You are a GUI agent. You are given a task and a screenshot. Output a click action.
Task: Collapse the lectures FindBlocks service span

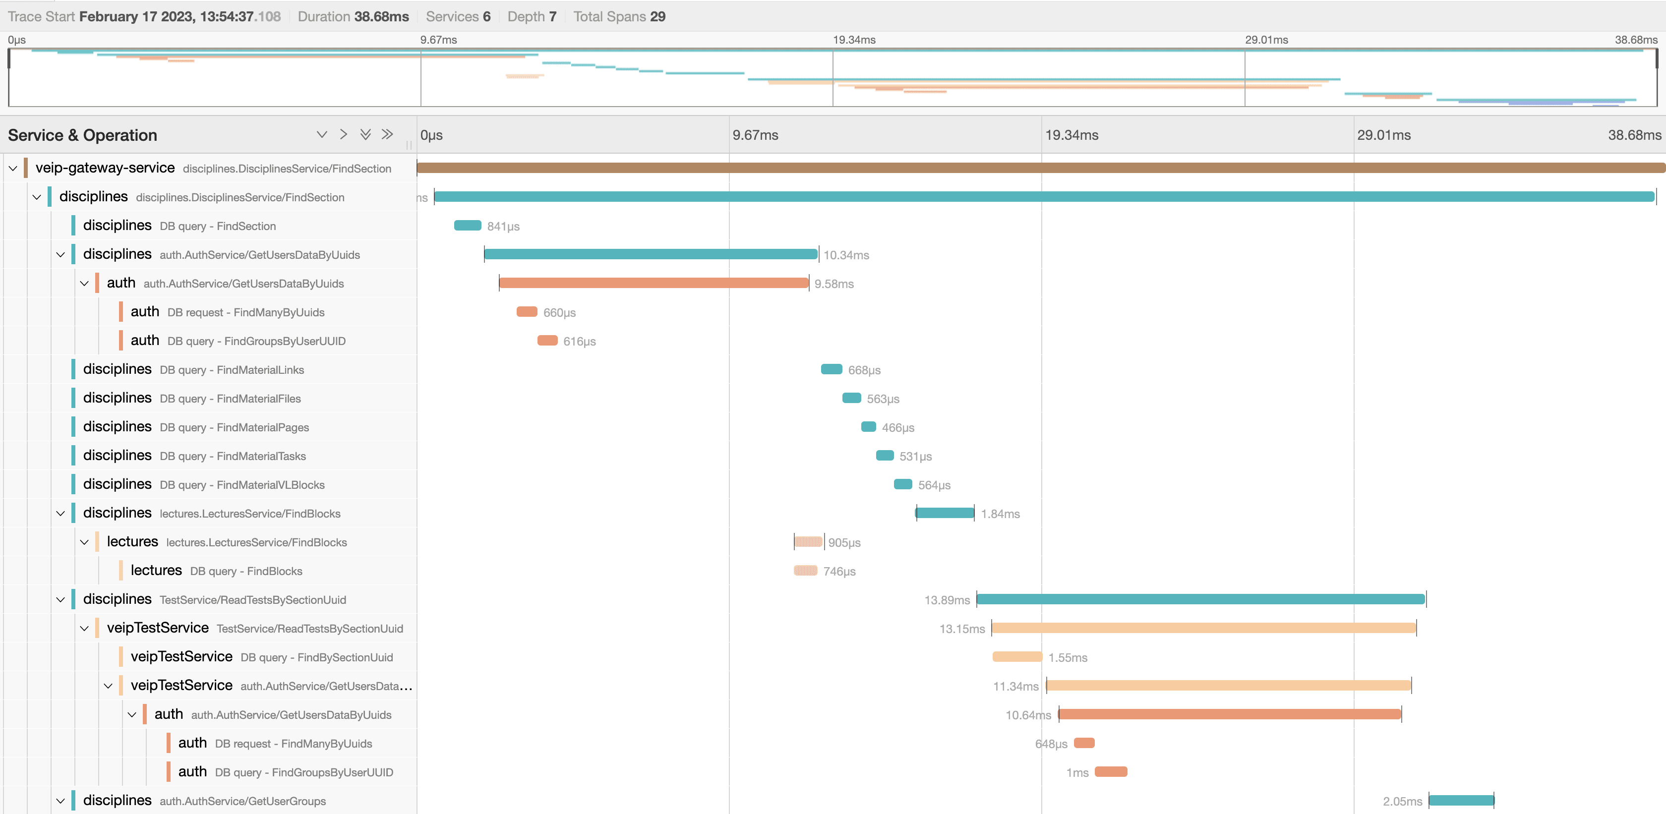(x=85, y=542)
